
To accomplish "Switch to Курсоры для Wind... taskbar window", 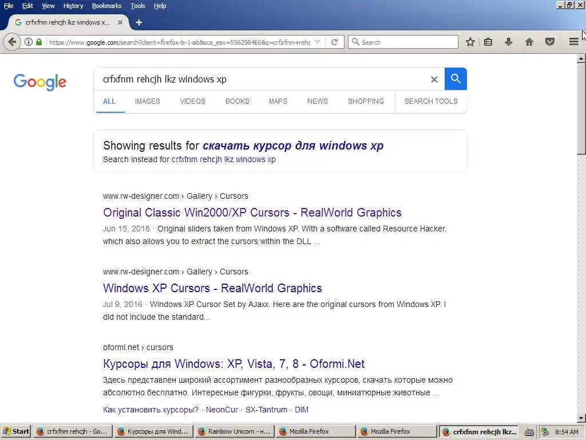I will 153,431.
